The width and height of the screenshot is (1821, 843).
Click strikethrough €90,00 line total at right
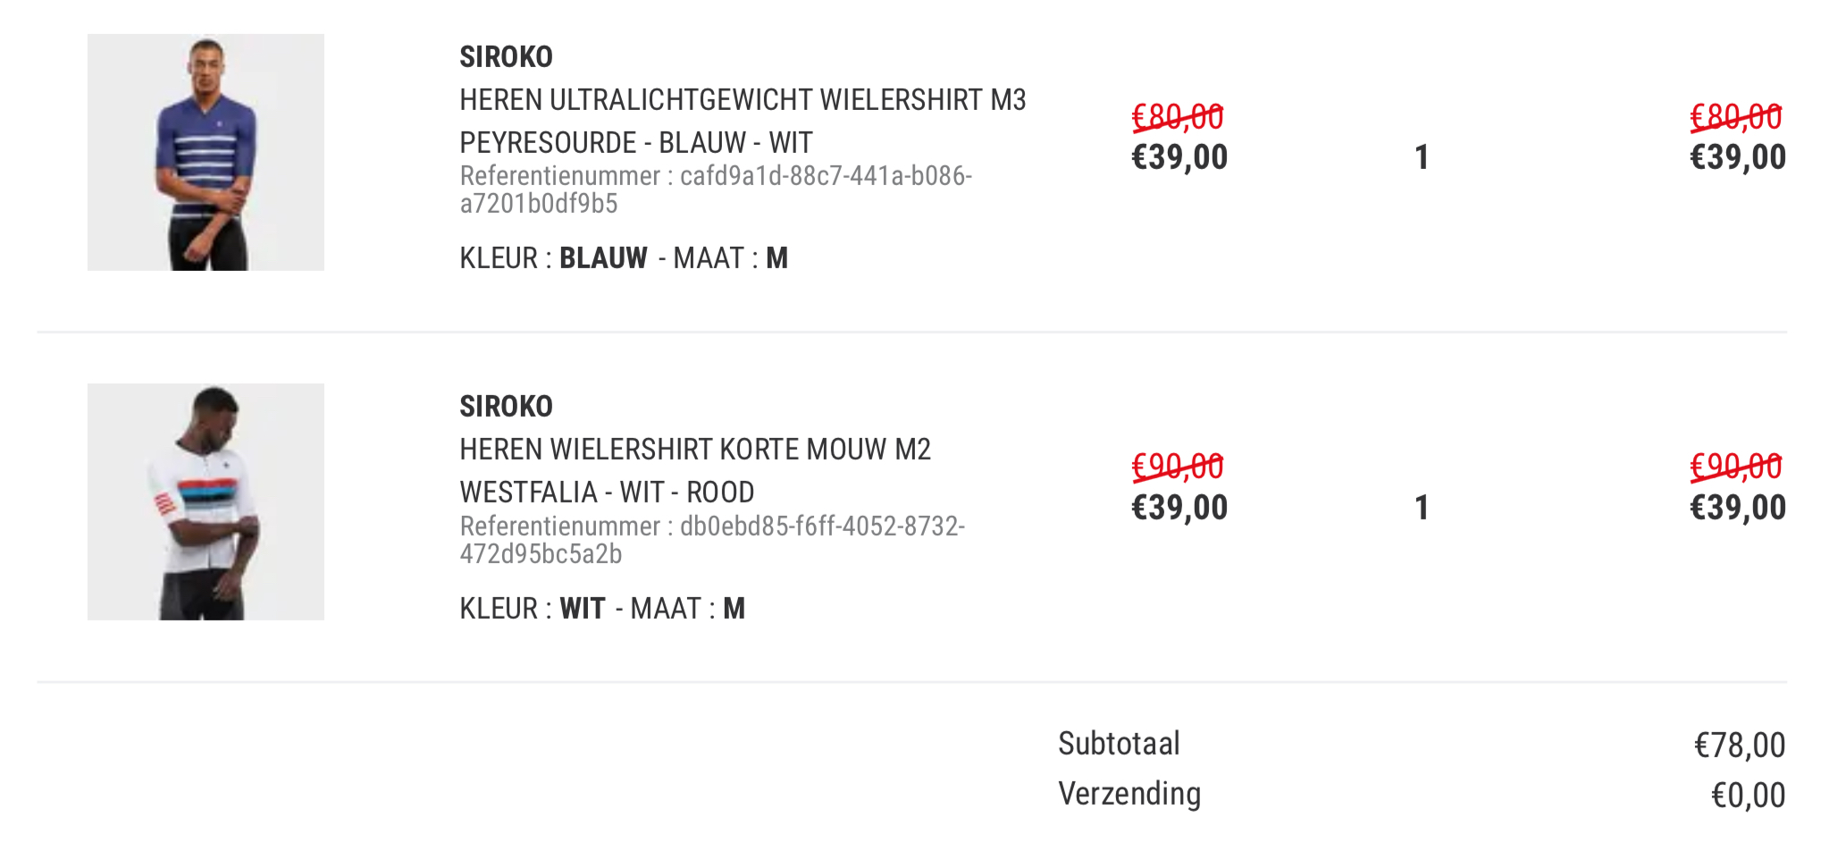click(x=1736, y=467)
